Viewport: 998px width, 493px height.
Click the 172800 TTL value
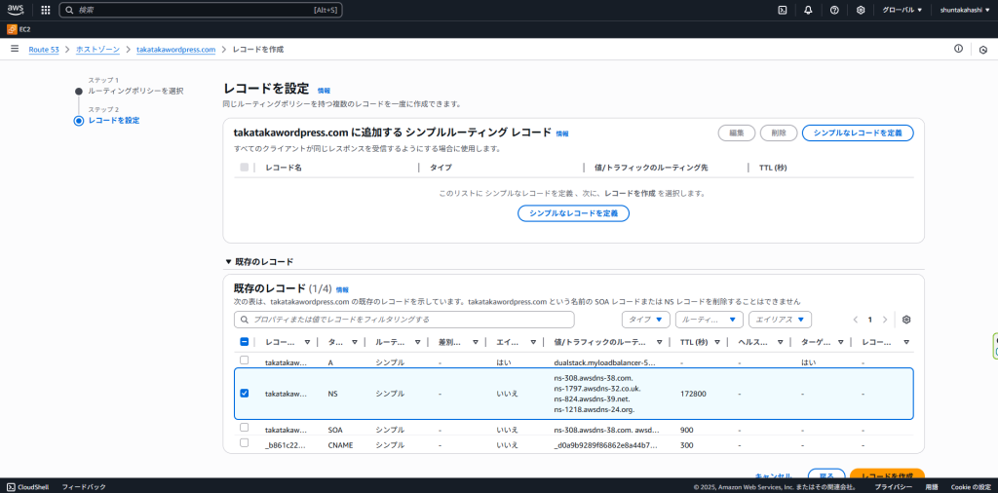coord(693,394)
